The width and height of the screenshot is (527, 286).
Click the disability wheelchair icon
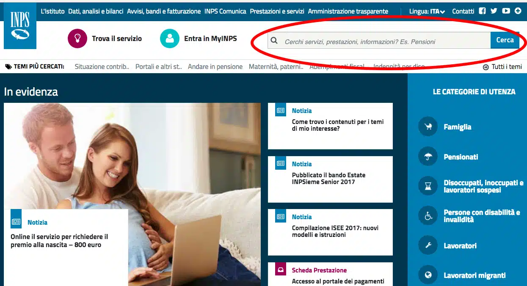coord(428,216)
